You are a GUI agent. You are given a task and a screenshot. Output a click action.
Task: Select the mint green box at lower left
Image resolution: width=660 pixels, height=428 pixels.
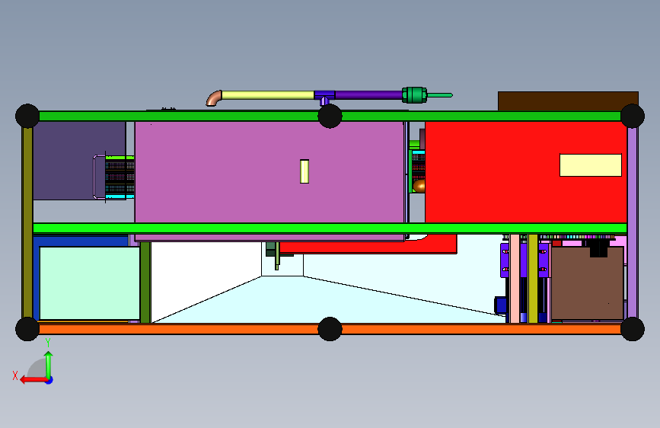click(x=90, y=283)
